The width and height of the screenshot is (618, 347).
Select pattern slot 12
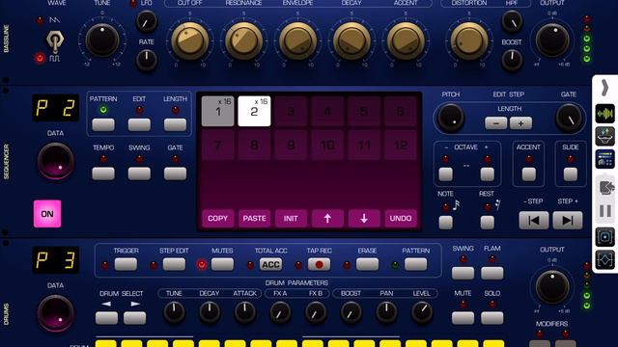click(x=401, y=146)
